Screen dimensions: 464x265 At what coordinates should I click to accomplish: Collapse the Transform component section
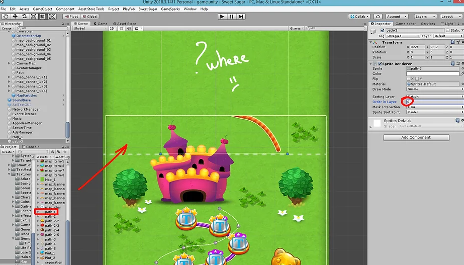[372, 42]
